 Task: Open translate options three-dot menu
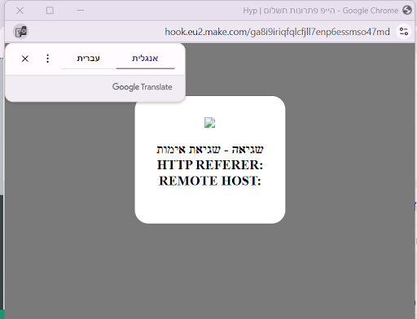click(47, 59)
